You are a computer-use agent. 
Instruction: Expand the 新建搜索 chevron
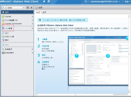pyautogui.click(x=32, y=49)
